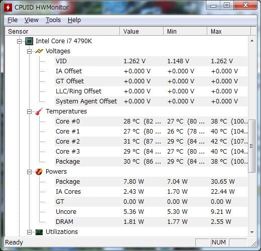This screenshot has width=261, height=251.
Task: Click the window resize grip corner
Action: 253,243
